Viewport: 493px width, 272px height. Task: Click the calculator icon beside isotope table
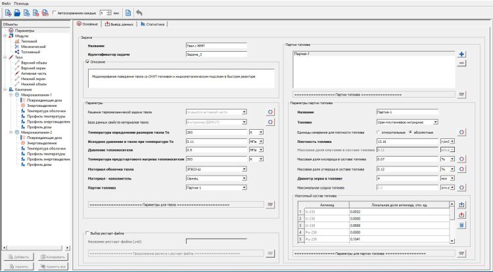461,225
